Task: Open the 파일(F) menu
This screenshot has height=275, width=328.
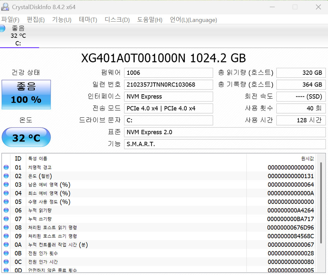Action: (10, 20)
